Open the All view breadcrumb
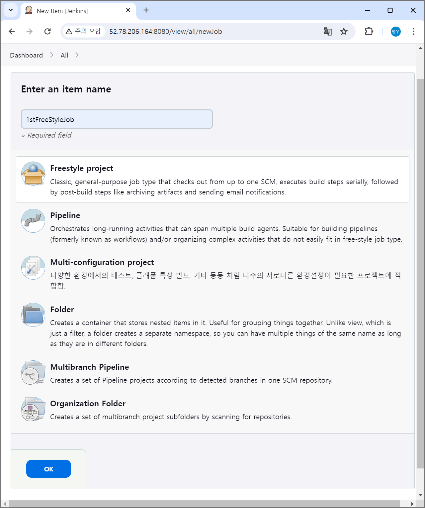The height and width of the screenshot is (508, 425). 64,55
